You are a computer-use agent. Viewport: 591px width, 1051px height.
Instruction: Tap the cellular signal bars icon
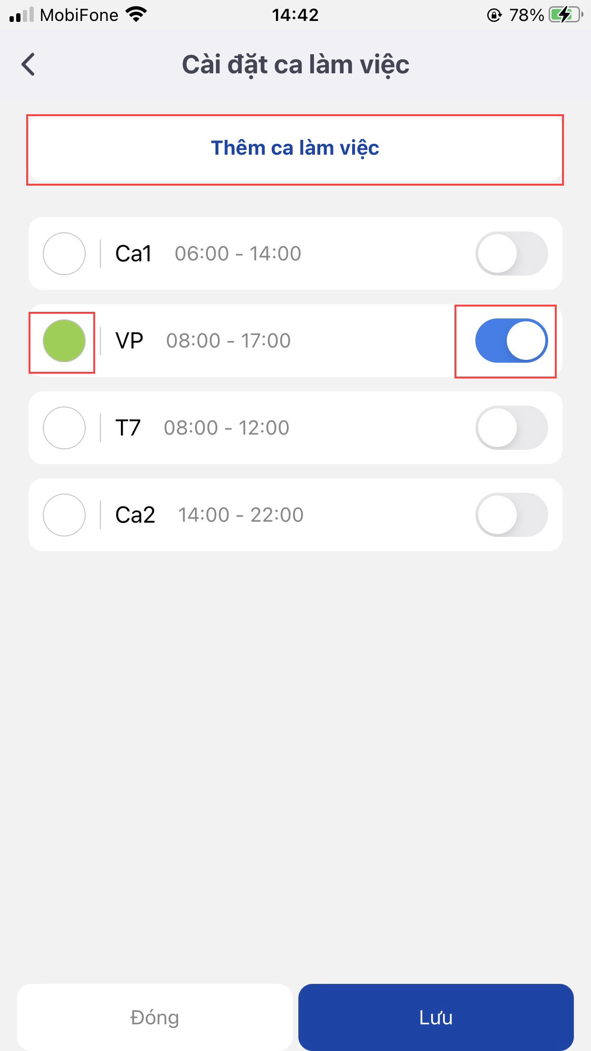21,15
